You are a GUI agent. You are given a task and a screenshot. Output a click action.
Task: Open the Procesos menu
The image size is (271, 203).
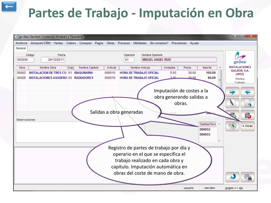124,43
